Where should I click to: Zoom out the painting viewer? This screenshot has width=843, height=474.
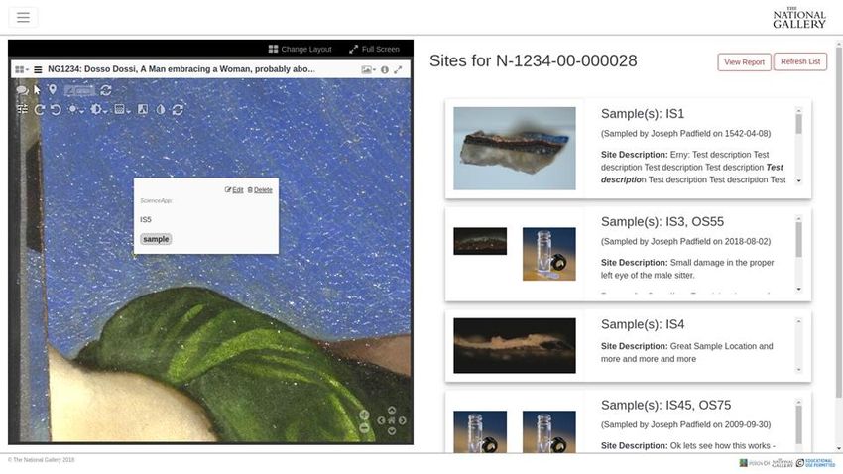[364, 427]
